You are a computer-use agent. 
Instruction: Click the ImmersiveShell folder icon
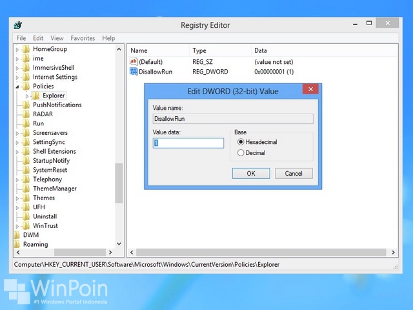[x=26, y=67]
